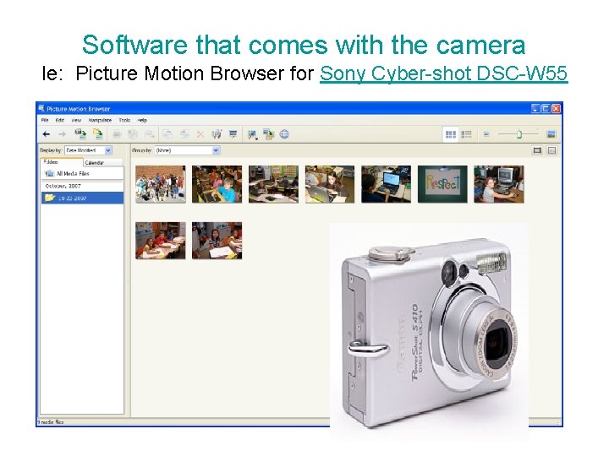
Task: Click the grayed-out e-mail send icon
Action: 149,134
